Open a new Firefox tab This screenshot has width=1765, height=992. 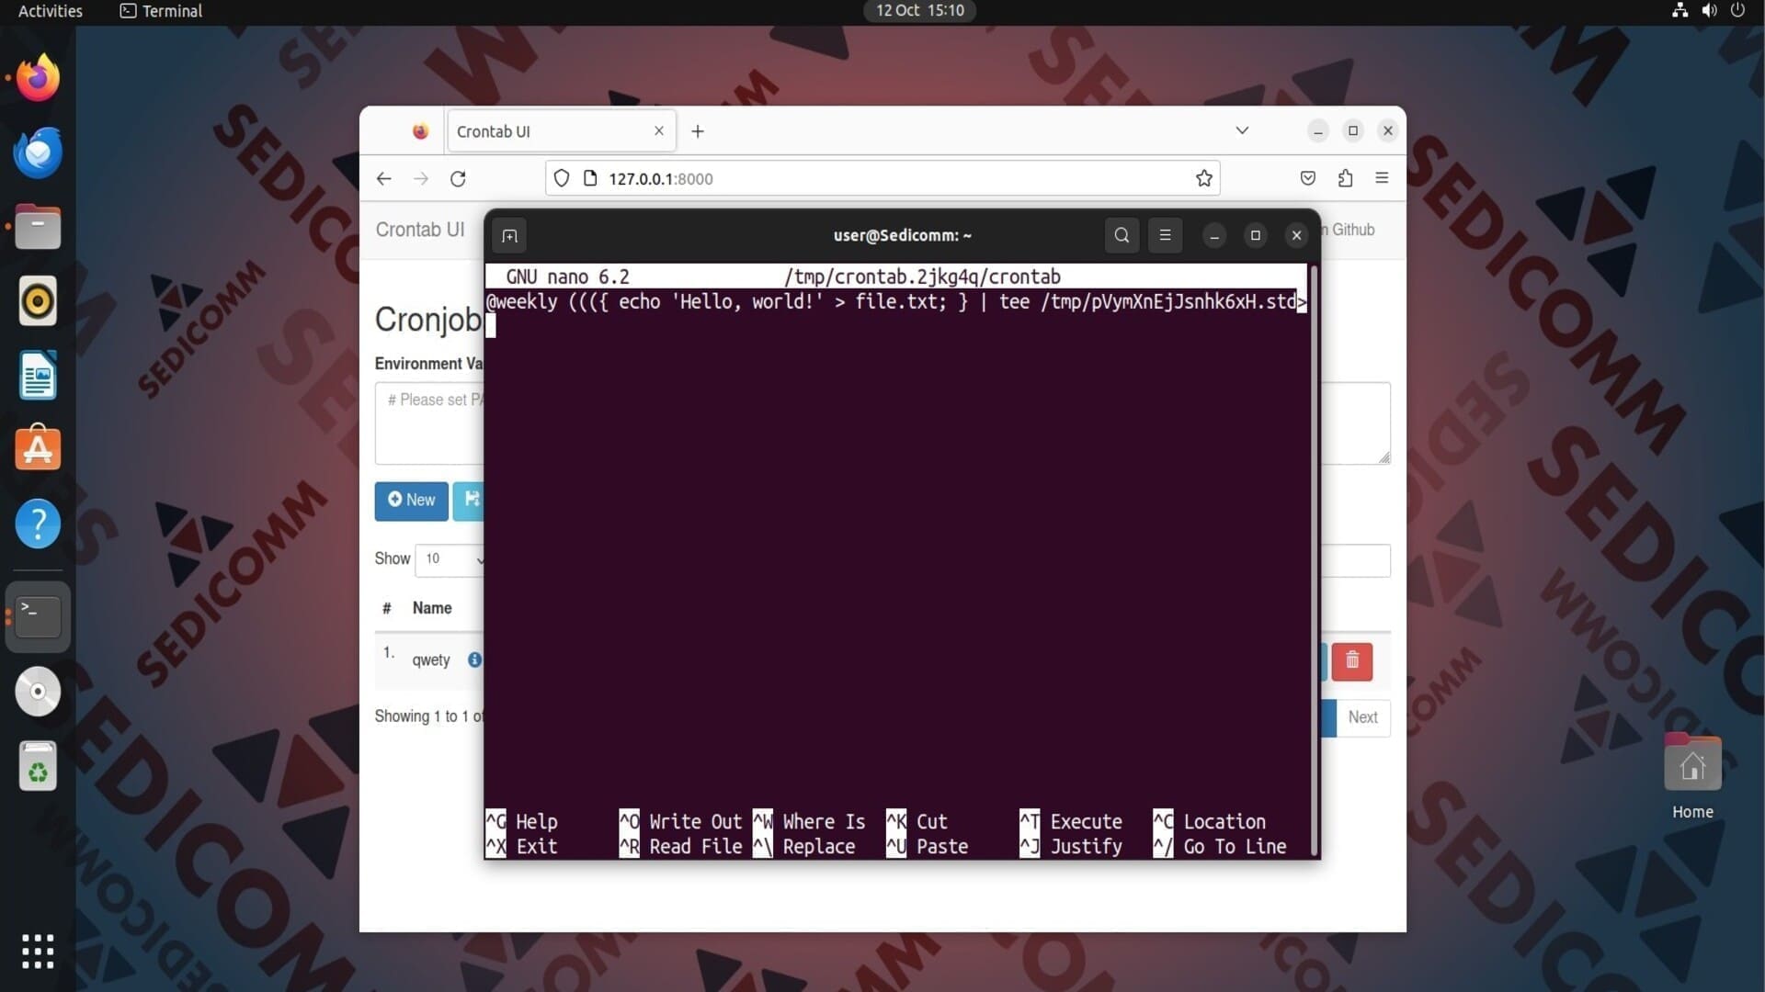698,131
